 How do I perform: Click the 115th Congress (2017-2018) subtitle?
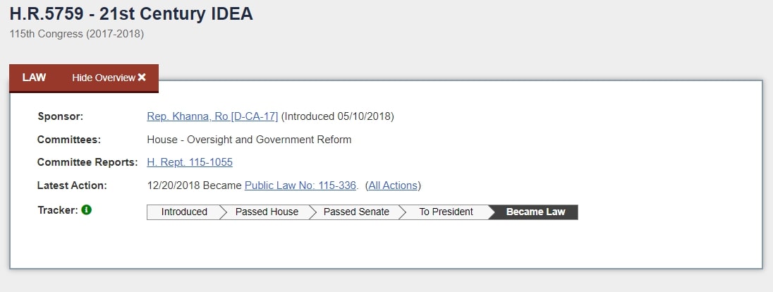(76, 35)
